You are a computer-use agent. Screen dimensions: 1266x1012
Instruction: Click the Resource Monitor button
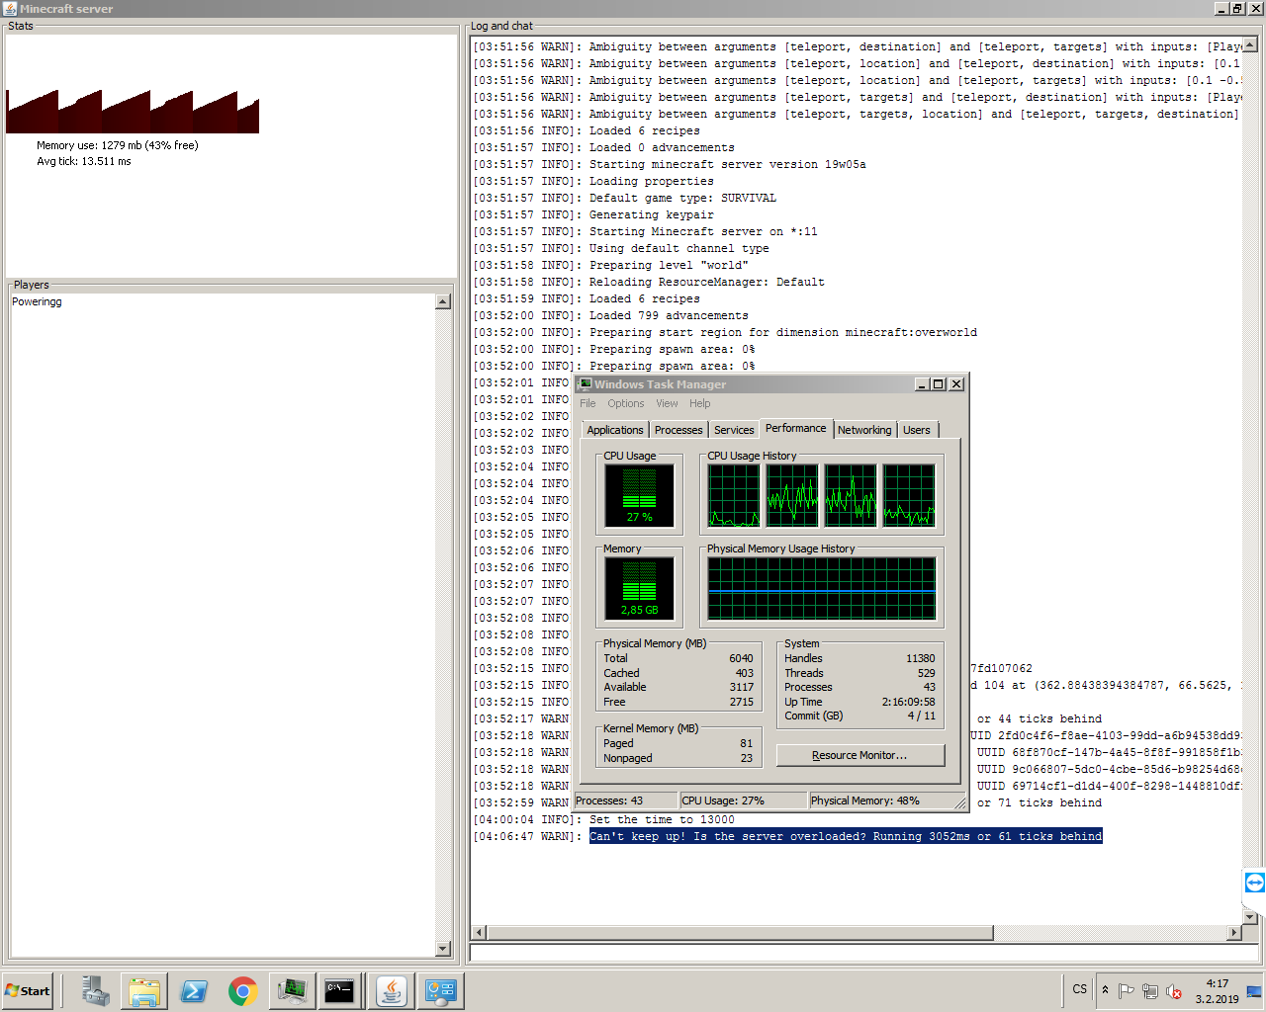point(859,755)
